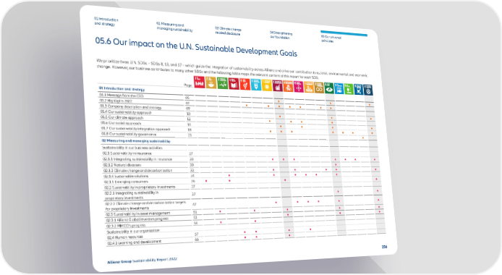Click the SDG 12 infinity loop icon

tap(319, 88)
